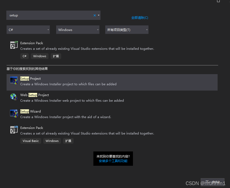Click Setup Wizard description text
Viewport: 230px width, 188px height.
pos(66,117)
